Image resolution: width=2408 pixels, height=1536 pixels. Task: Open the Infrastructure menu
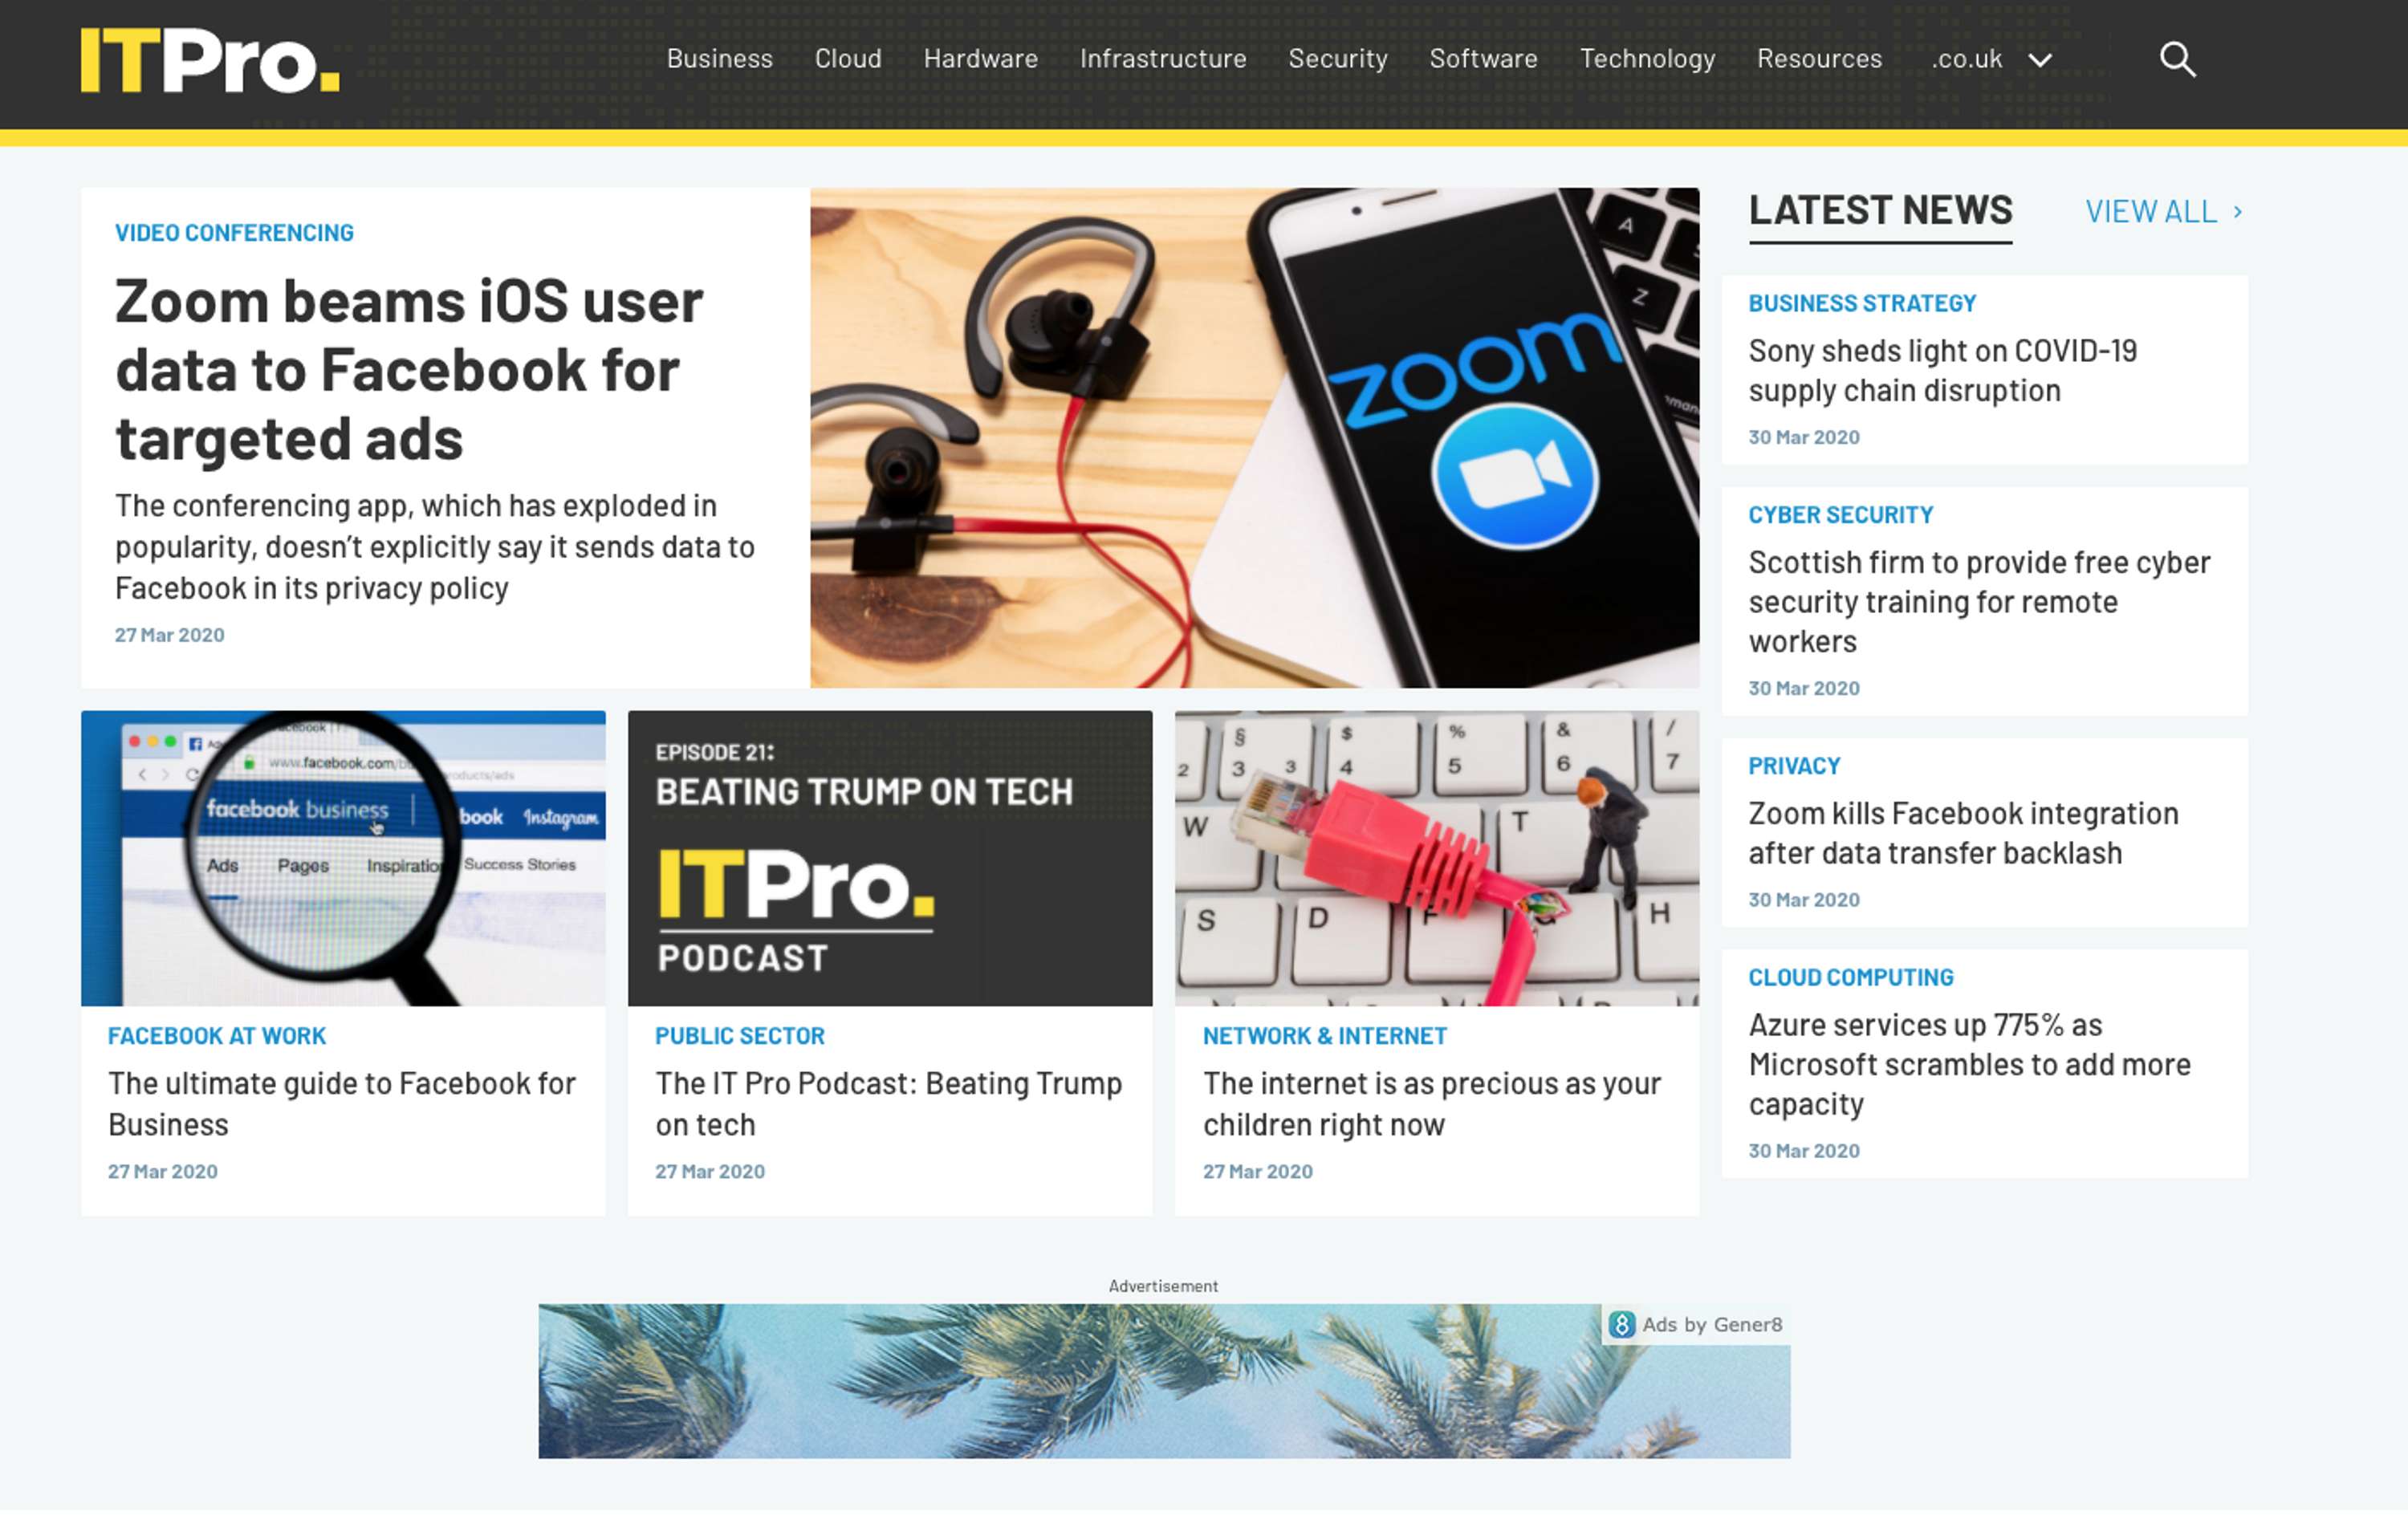click(x=1163, y=59)
